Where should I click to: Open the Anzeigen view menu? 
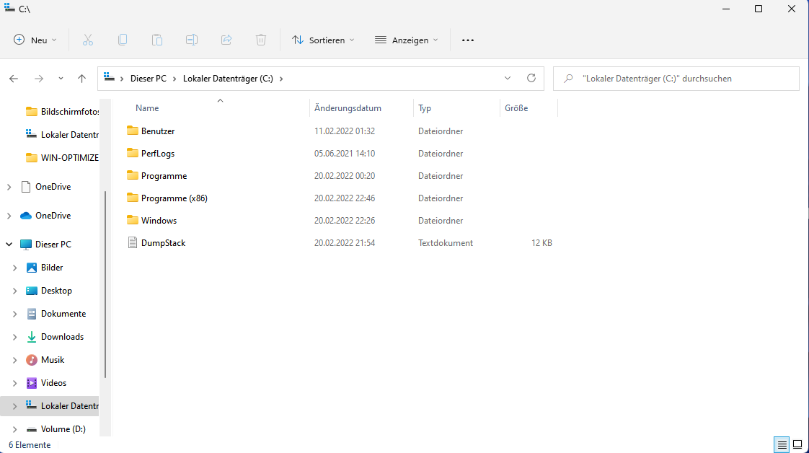click(x=407, y=40)
